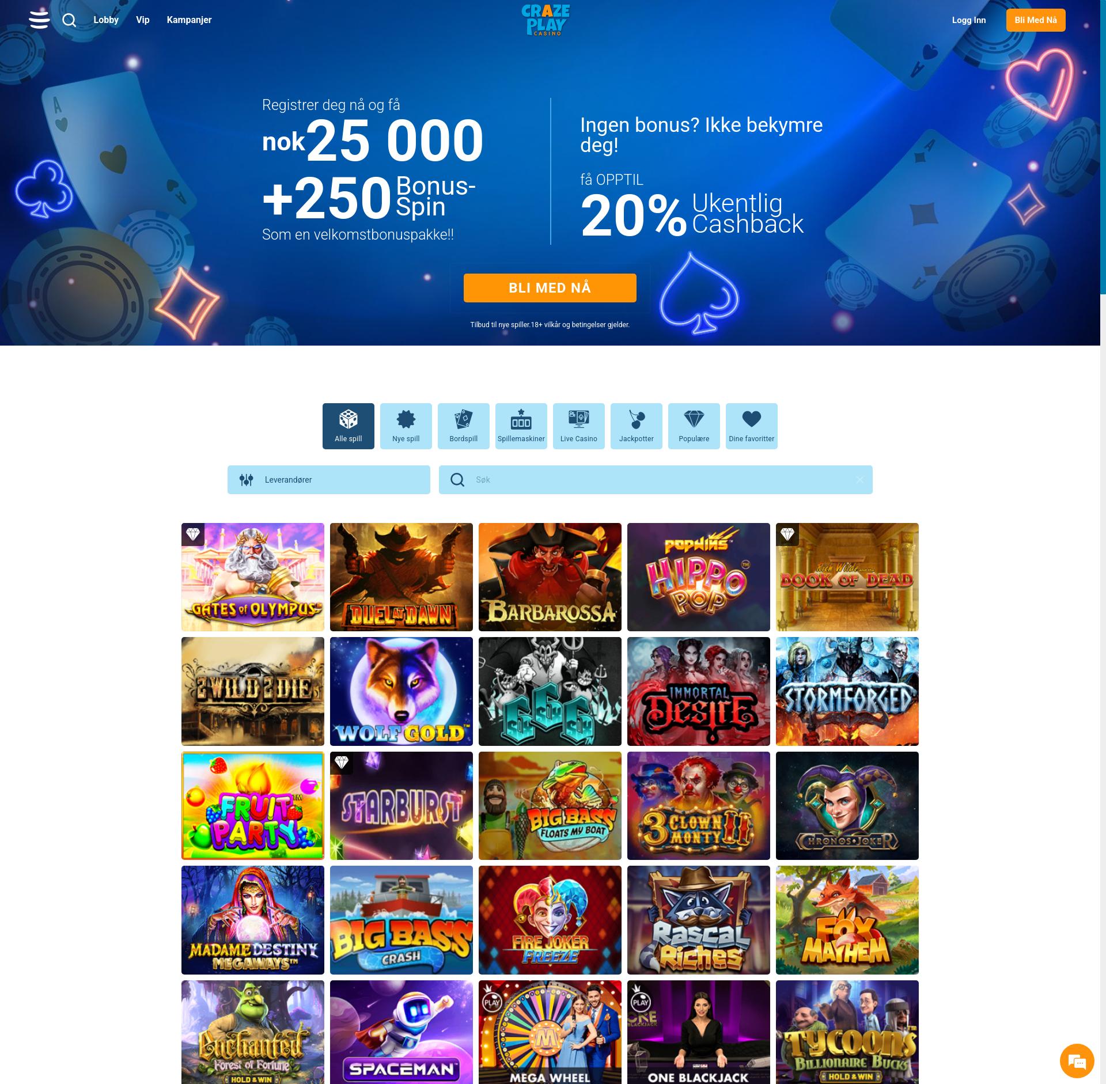
Task: Go to the Kampanjer page
Action: pos(189,20)
